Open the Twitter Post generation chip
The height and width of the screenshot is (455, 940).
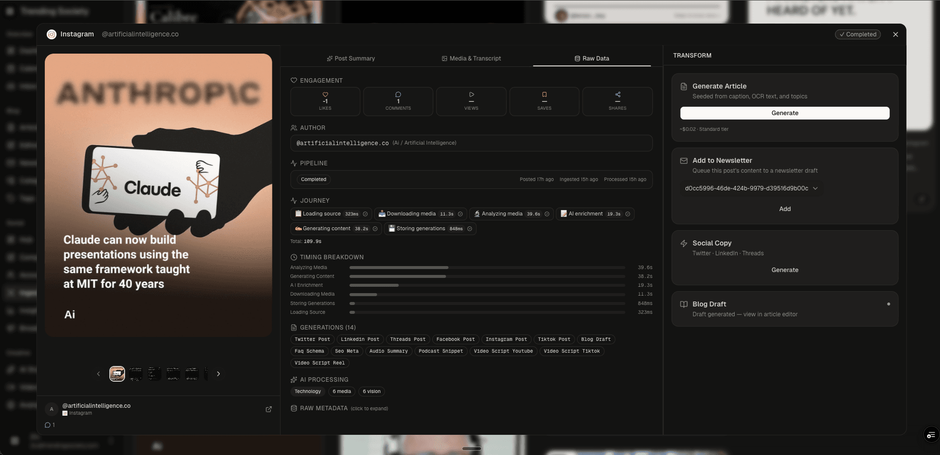pos(312,339)
